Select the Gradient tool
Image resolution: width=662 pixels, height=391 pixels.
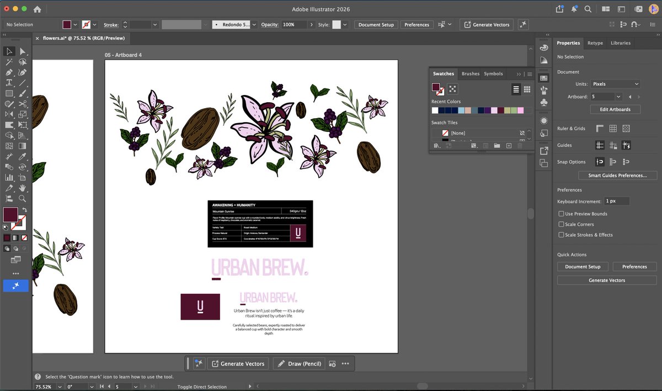point(23,145)
